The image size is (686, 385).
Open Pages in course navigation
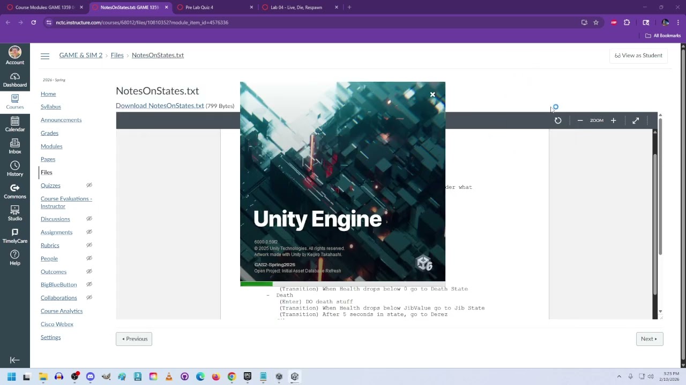pos(48,159)
